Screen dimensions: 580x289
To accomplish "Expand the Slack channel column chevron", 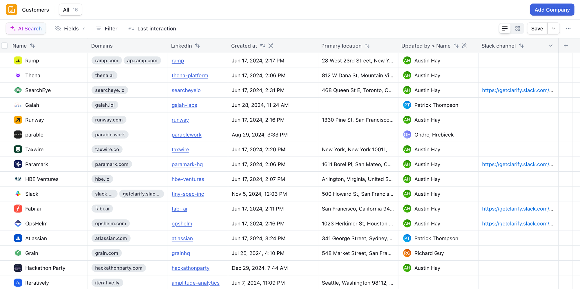I will [551, 46].
